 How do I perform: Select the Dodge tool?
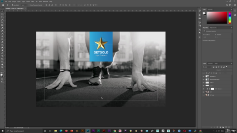[x=2, y=50]
